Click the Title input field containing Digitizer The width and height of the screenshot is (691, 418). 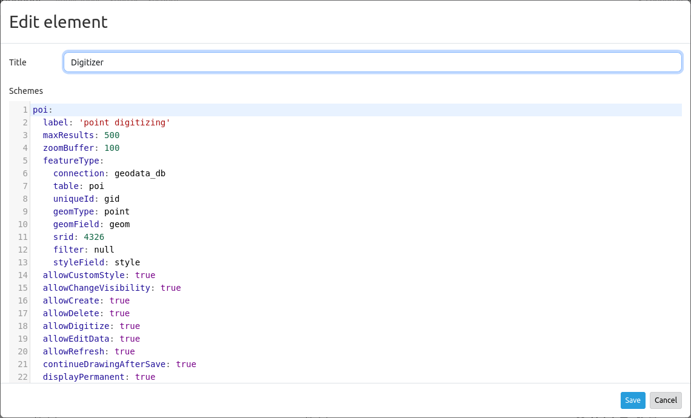pos(372,62)
